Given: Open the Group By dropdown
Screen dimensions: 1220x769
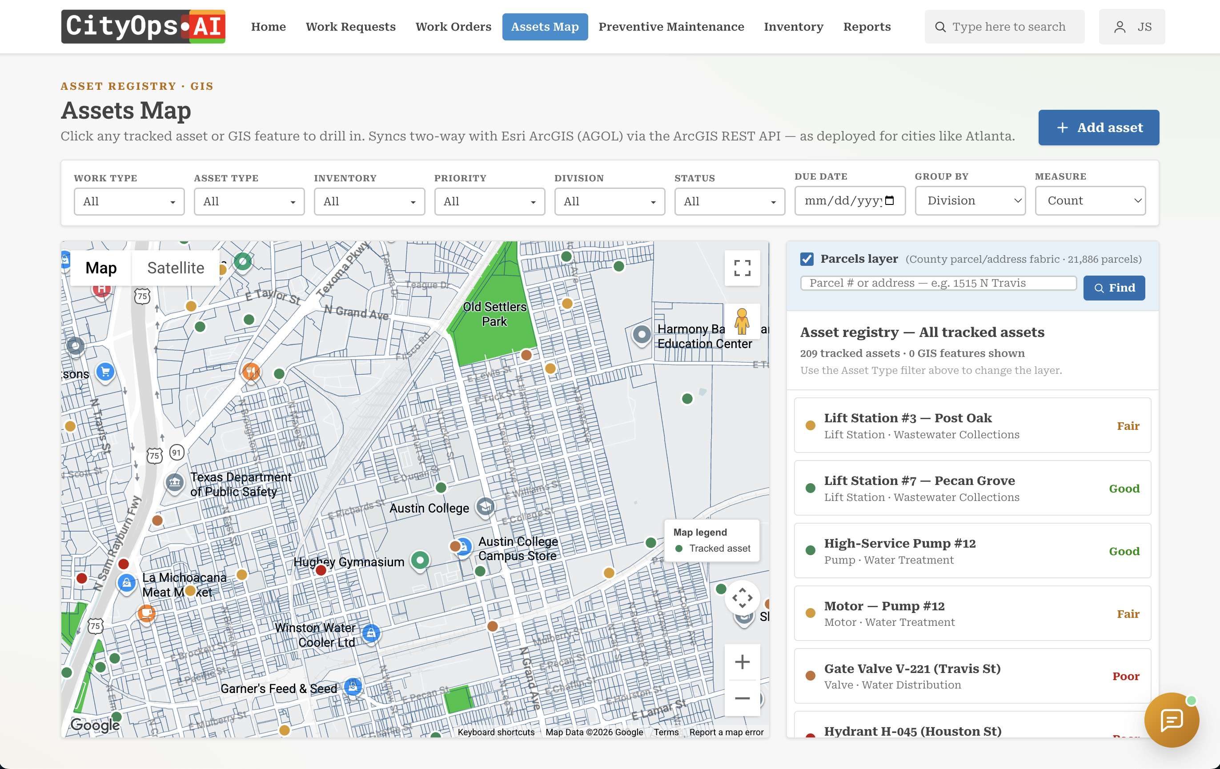Looking at the screenshot, I should pos(970,200).
